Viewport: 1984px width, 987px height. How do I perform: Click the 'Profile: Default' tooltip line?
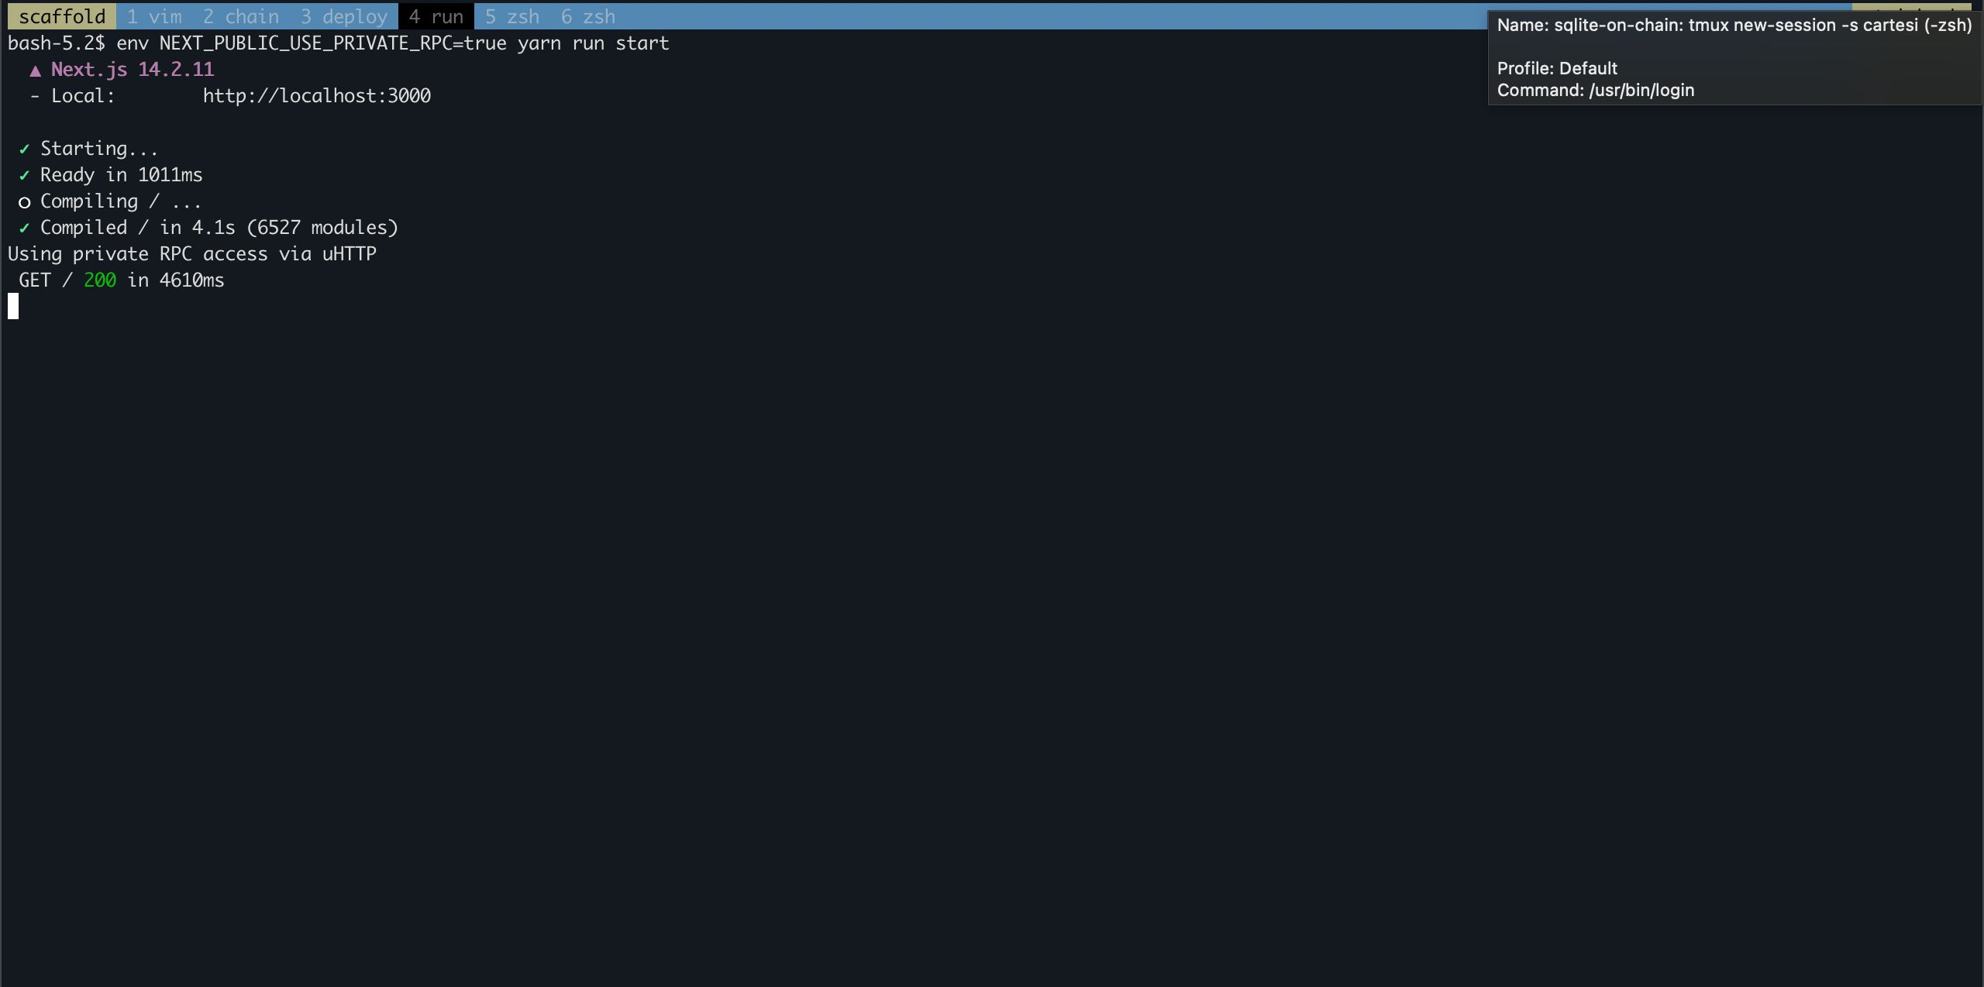(1557, 68)
